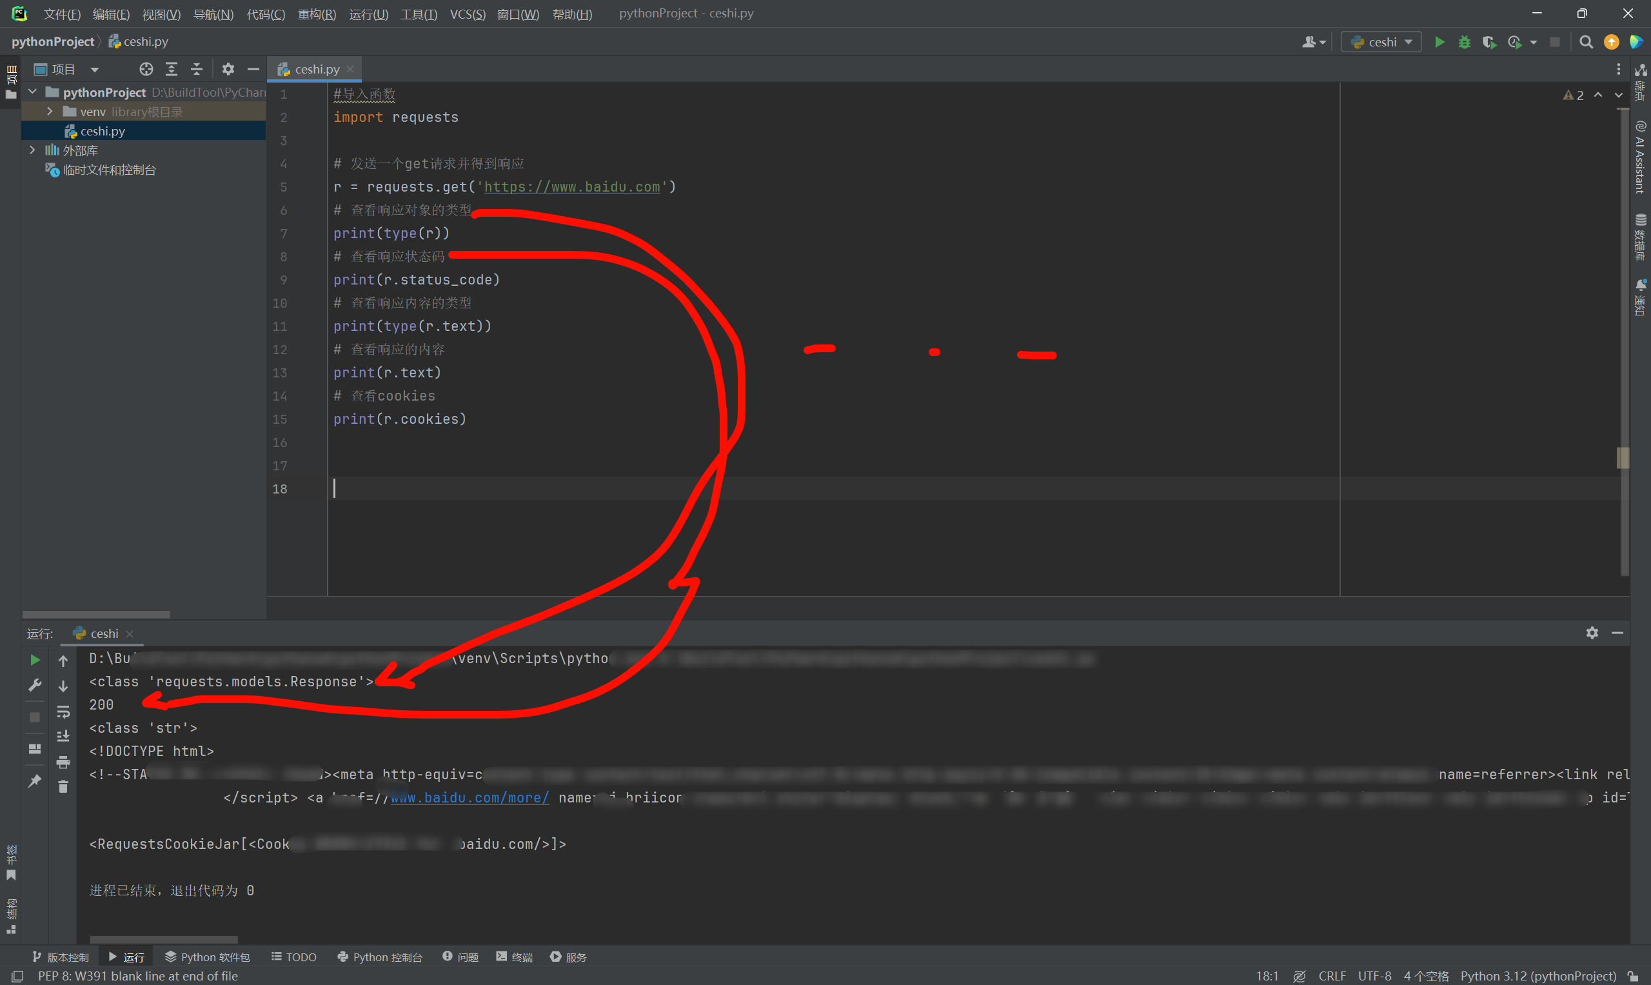This screenshot has width=1651, height=985.
Task: Open www.baidu.com/more/ link in console
Action: pyautogui.click(x=469, y=797)
